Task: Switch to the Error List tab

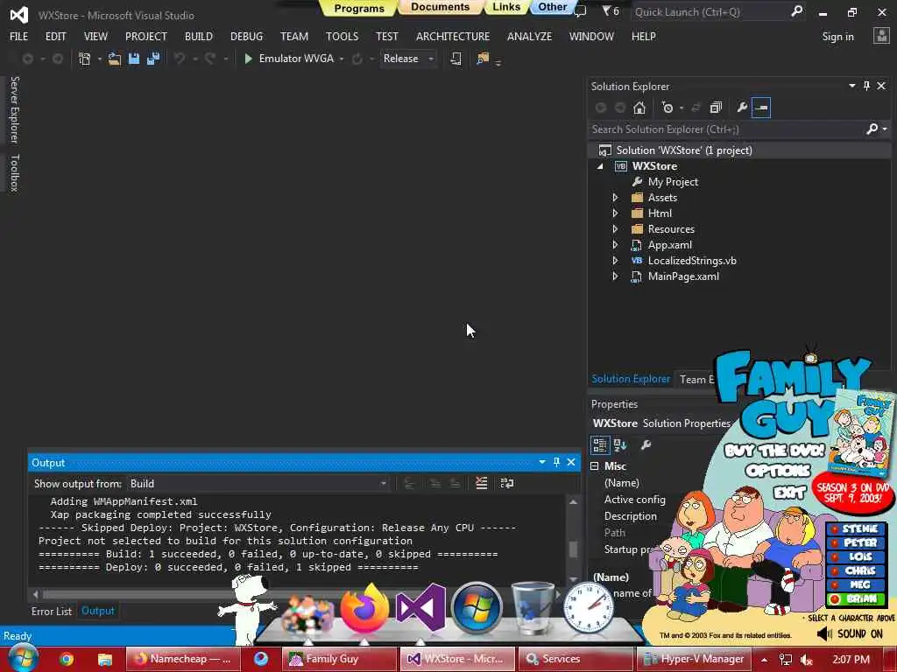Action: coord(52,611)
